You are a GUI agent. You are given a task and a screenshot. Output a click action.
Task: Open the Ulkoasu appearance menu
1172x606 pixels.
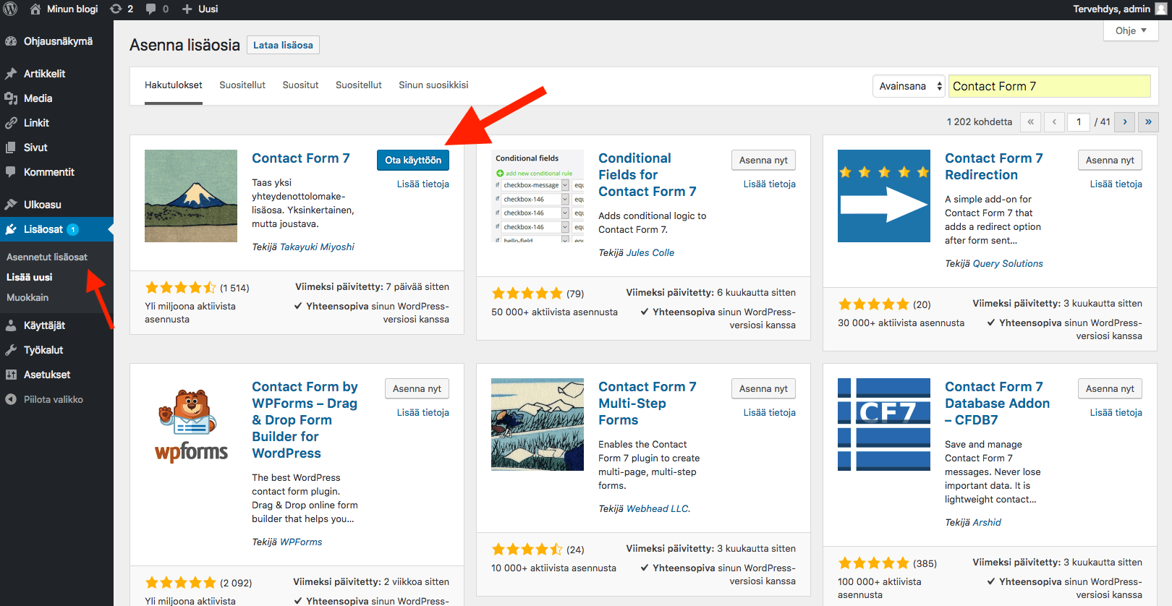(x=56, y=205)
